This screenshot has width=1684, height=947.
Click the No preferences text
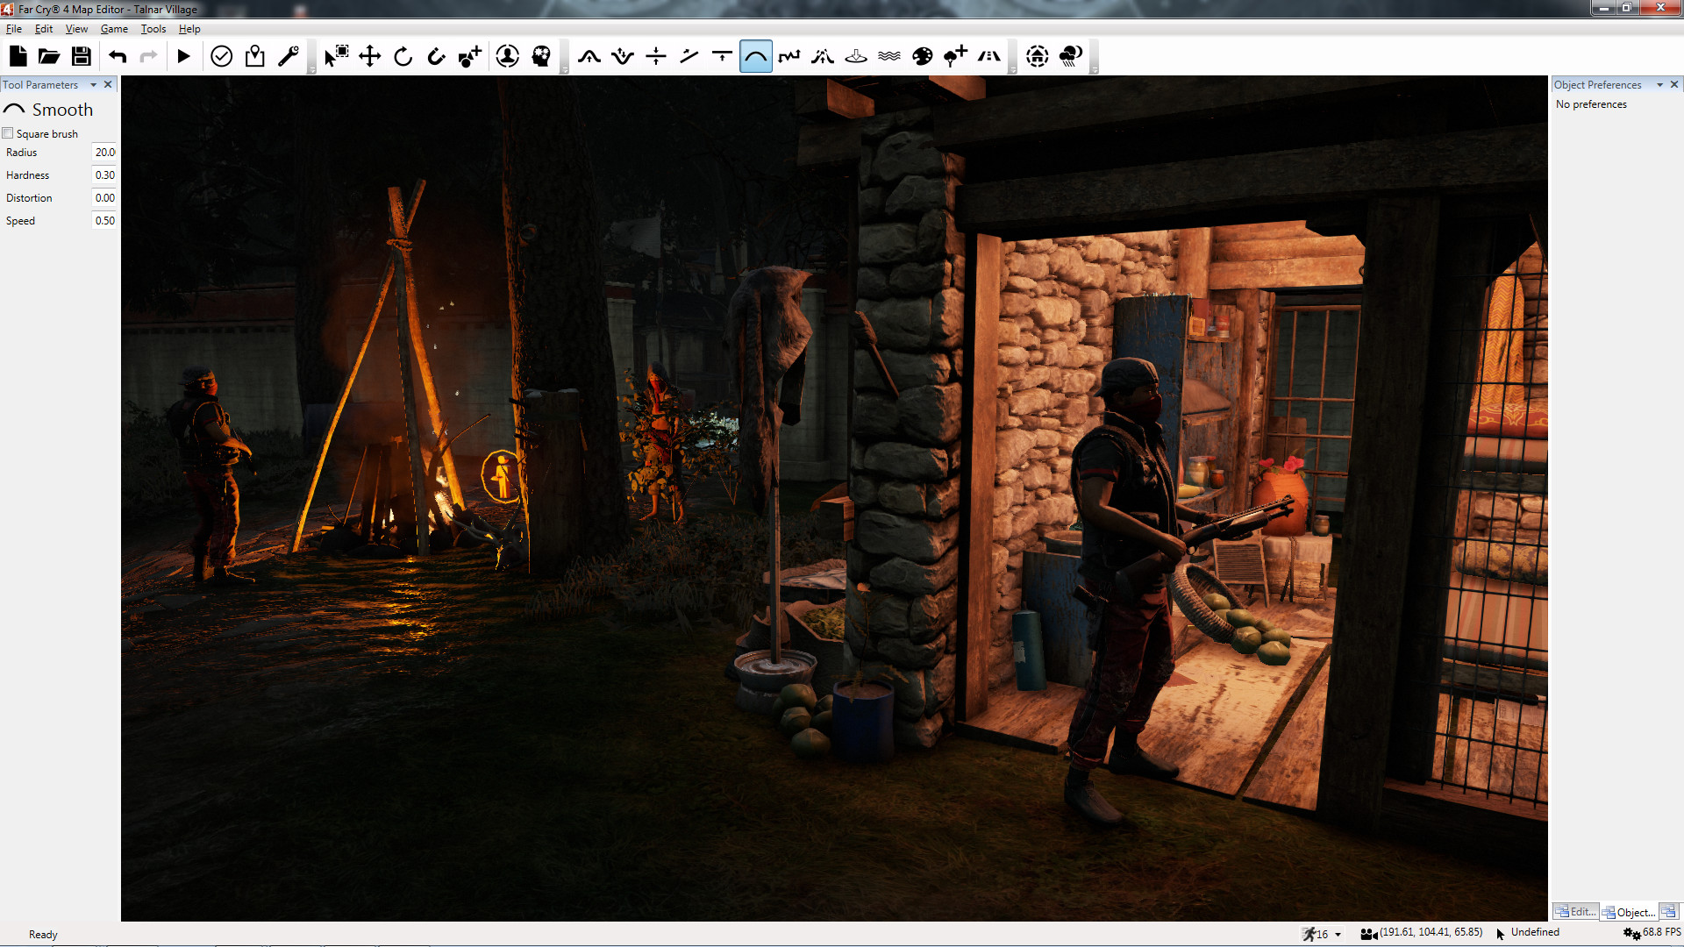coord(1591,104)
